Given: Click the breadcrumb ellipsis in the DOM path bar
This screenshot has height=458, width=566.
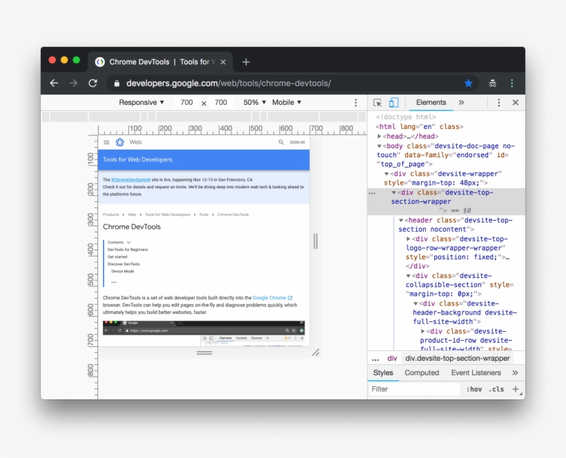Looking at the screenshot, I should click(x=375, y=359).
